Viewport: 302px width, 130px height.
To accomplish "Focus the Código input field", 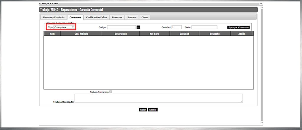I will pos(121,27).
